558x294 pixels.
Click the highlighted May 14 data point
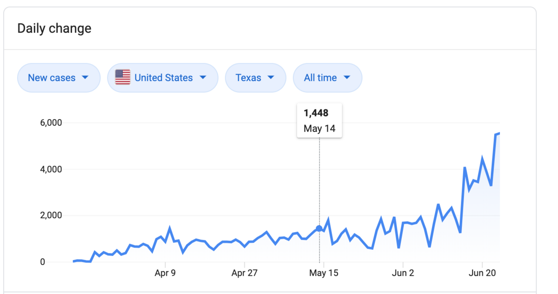point(319,228)
